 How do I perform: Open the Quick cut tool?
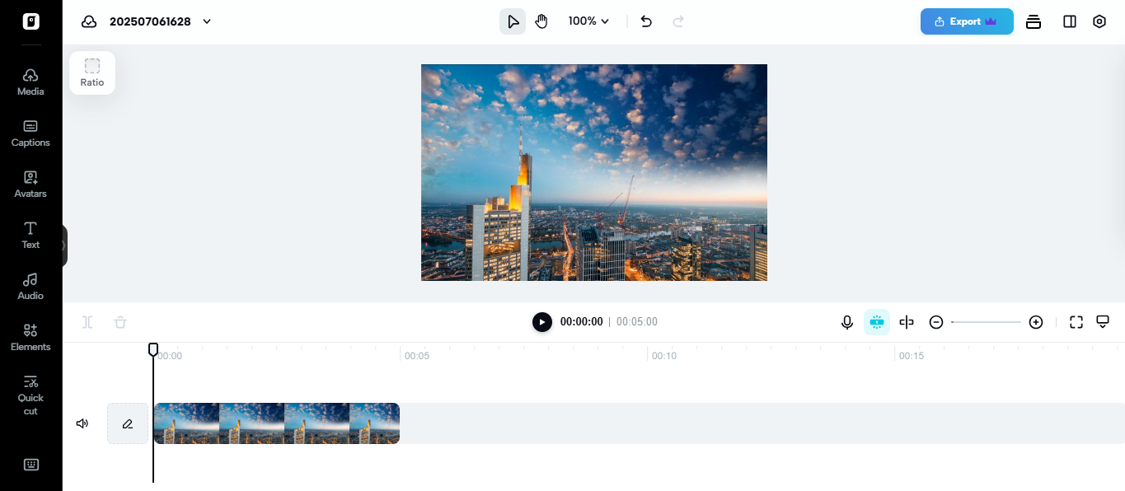click(30, 394)
